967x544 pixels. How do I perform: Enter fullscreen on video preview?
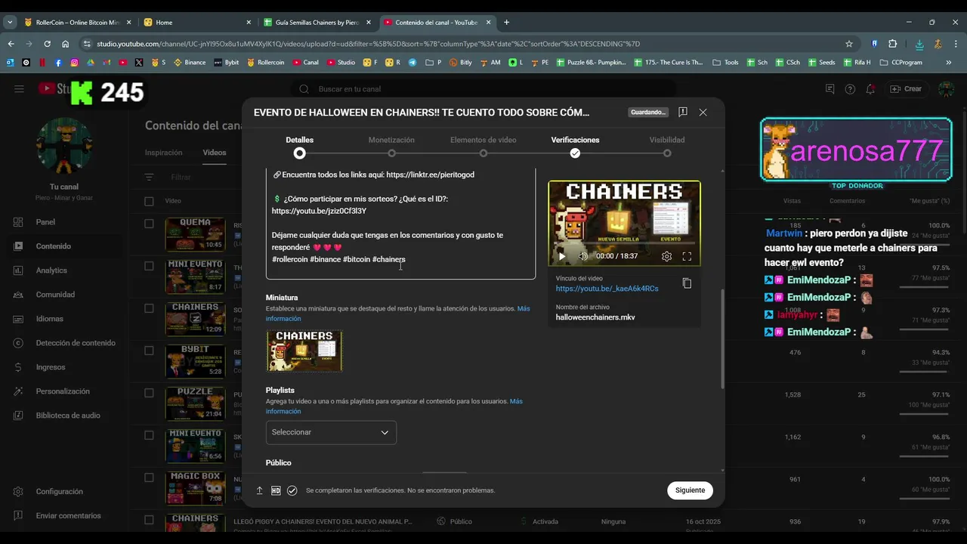click(x=687, y=256)
